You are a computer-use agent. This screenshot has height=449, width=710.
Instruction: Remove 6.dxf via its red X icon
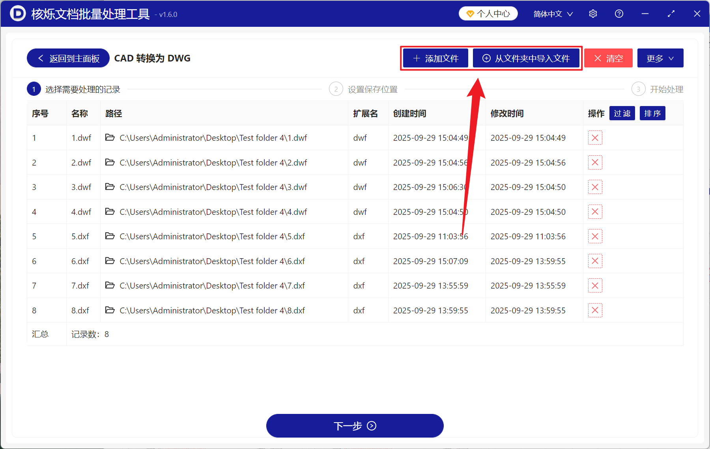tap(595, 261)
